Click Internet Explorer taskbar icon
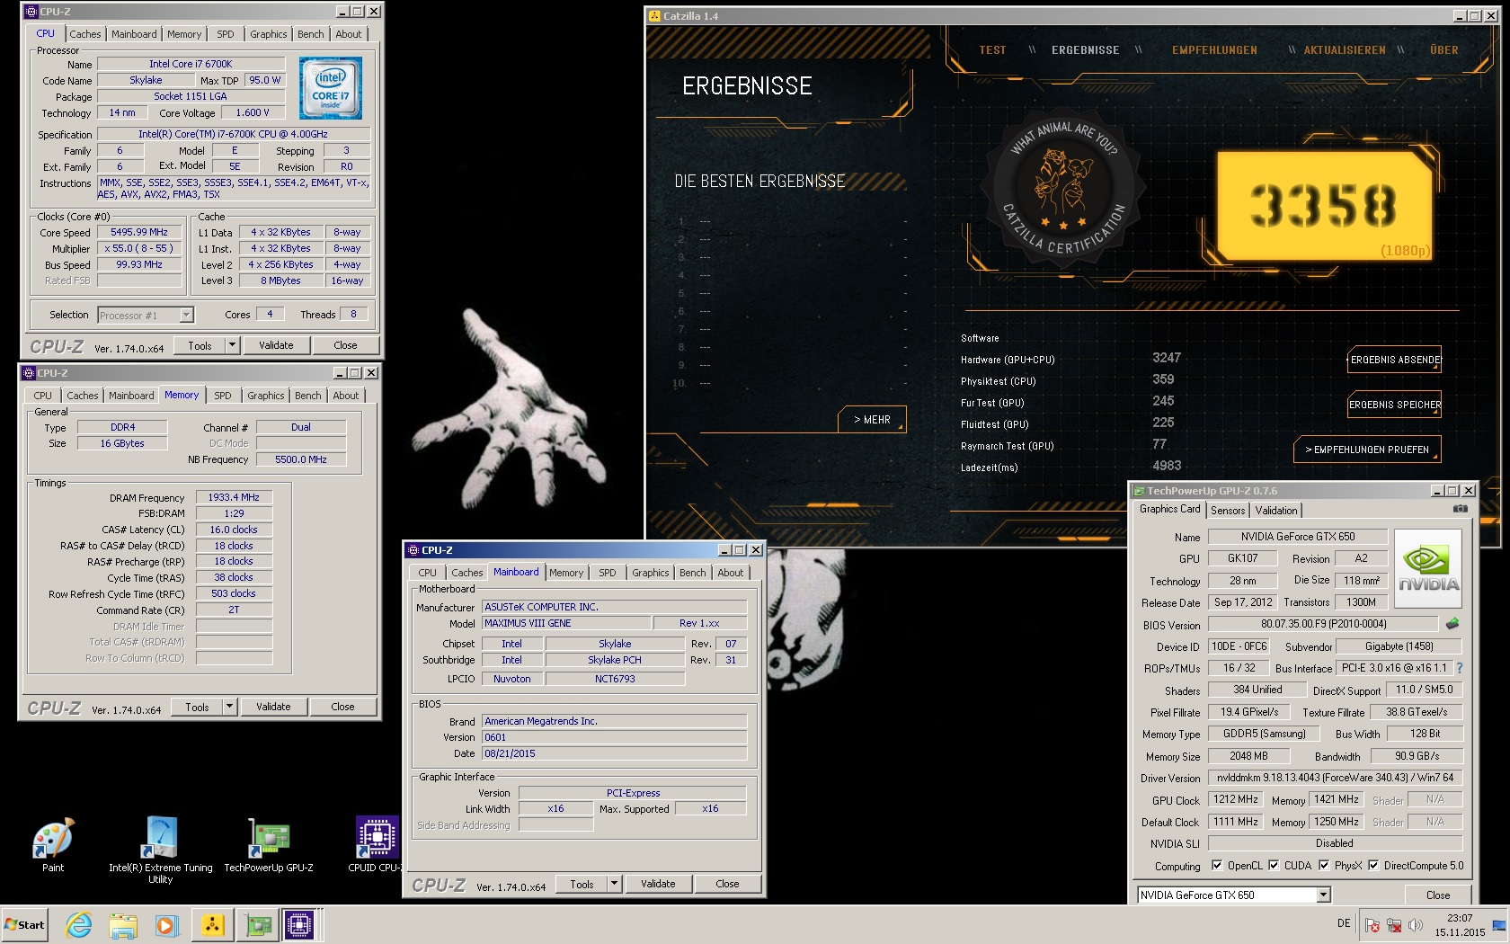The height and width of the screenshot is (944, 1510). coord(79,924)
